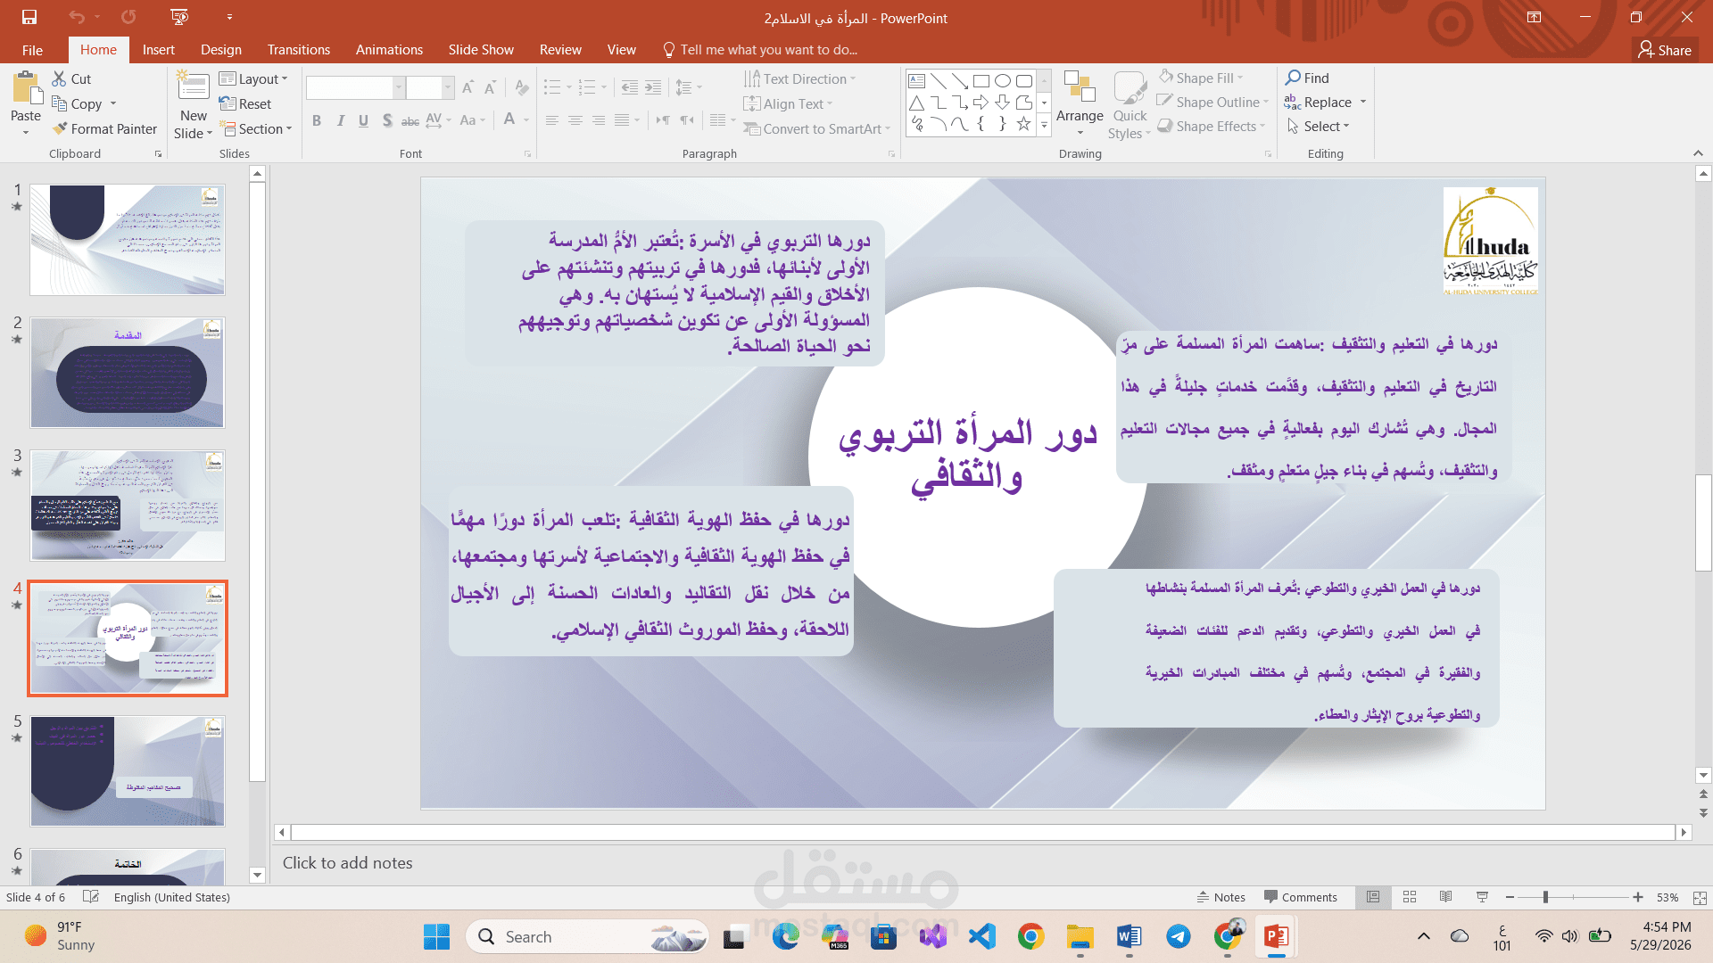The height and width of the screenshot is (963, 1713).
Task: Click Shape Effects button
Action: click(1212, 126)
